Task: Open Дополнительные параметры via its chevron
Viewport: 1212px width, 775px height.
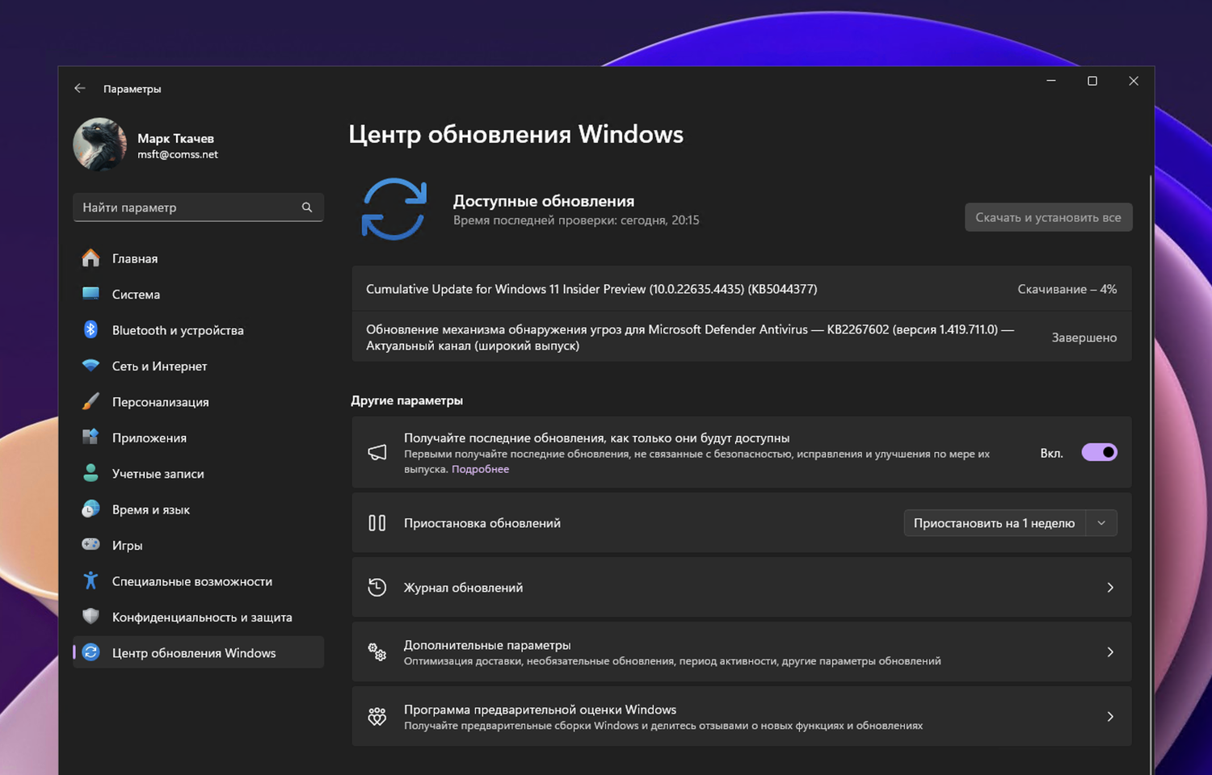Action: point(1110,652)
